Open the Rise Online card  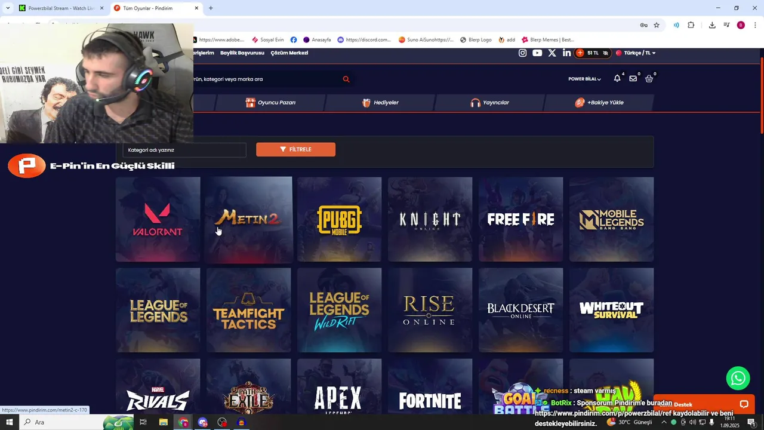(x=430, y=310)
